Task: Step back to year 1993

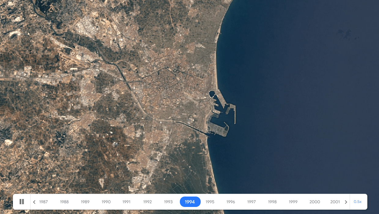Action: point(168,202)
